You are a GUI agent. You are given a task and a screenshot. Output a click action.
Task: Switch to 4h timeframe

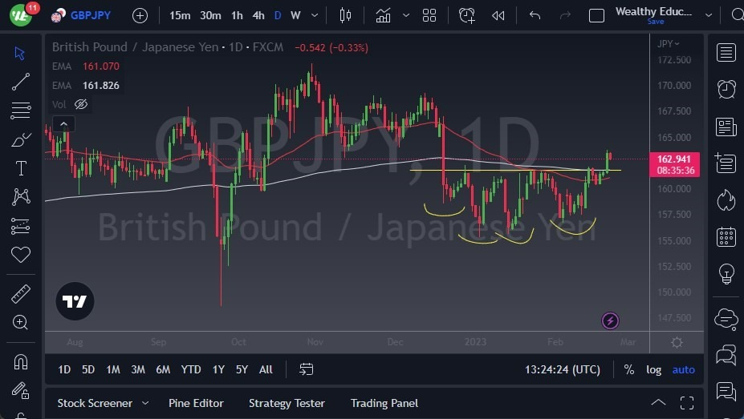coord(258,16)
